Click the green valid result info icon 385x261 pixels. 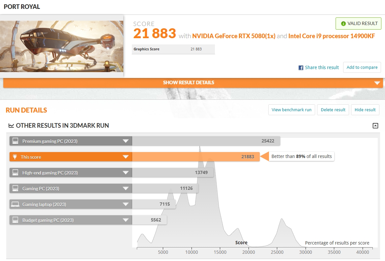coord(343,24)
